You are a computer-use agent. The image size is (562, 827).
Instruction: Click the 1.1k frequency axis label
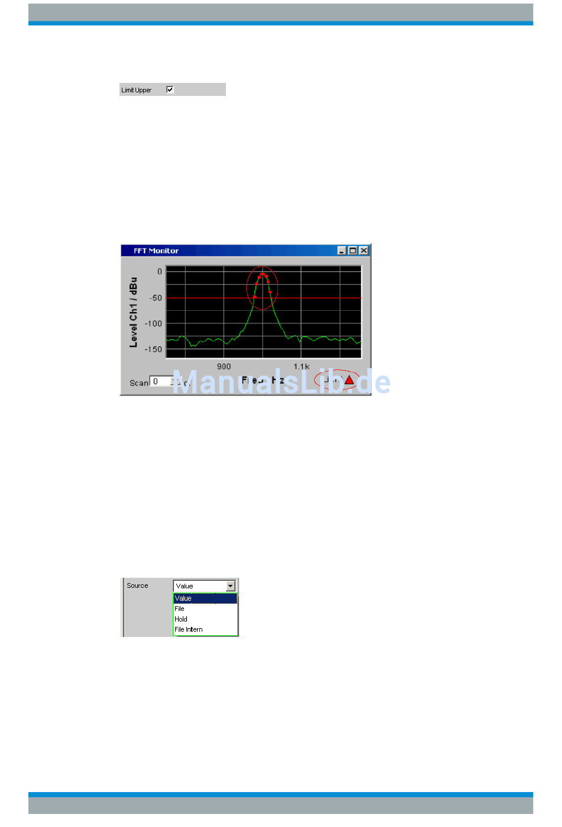(301, 366)
